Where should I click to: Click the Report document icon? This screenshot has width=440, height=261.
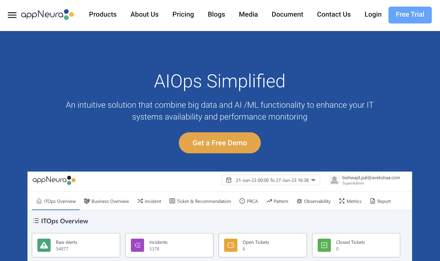pos(373,201)
